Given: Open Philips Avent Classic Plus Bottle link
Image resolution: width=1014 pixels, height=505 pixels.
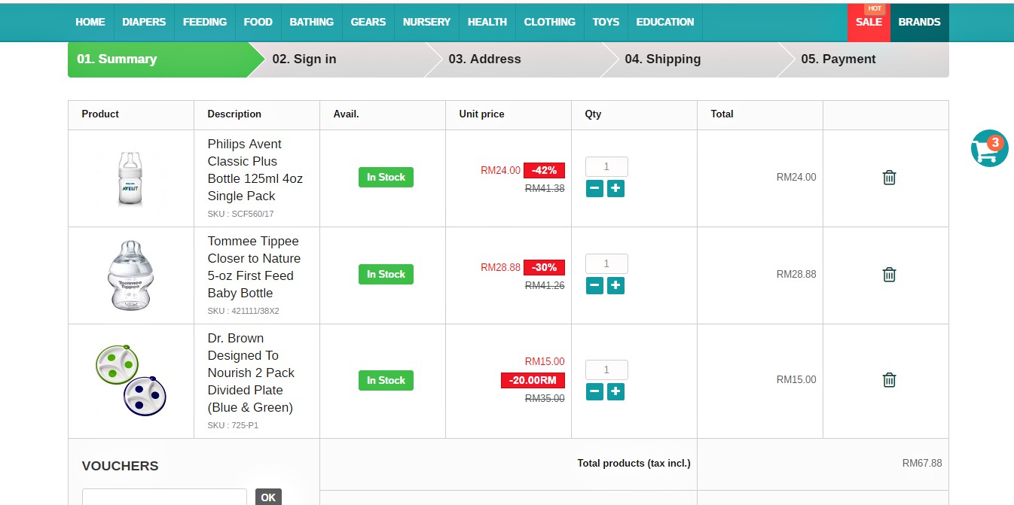Looking at the screenshot, I should click(x=255, y=170).
